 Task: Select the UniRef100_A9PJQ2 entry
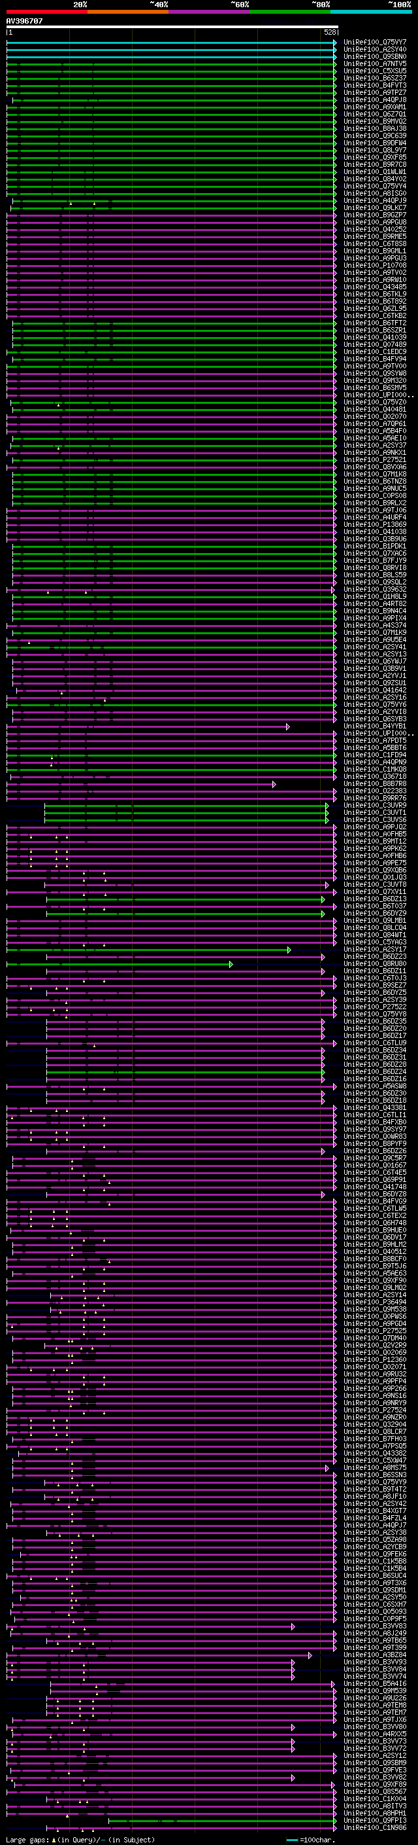(375, 827)
